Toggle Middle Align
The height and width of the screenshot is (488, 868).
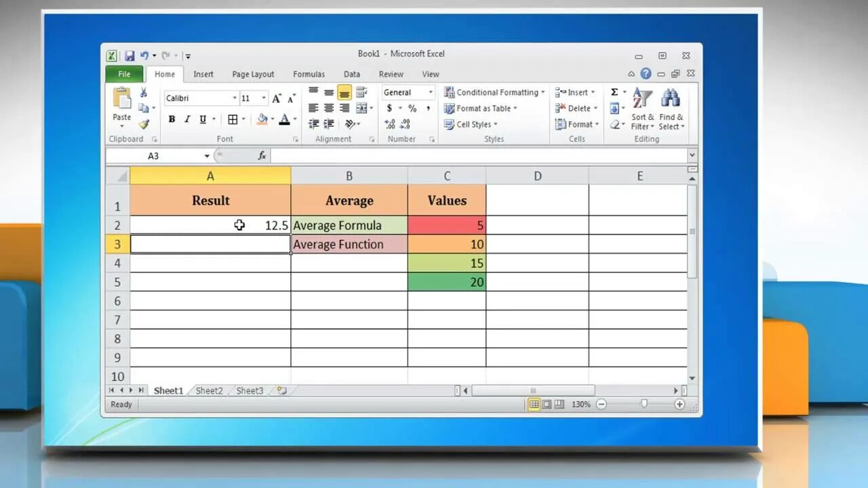coord(329,92)
